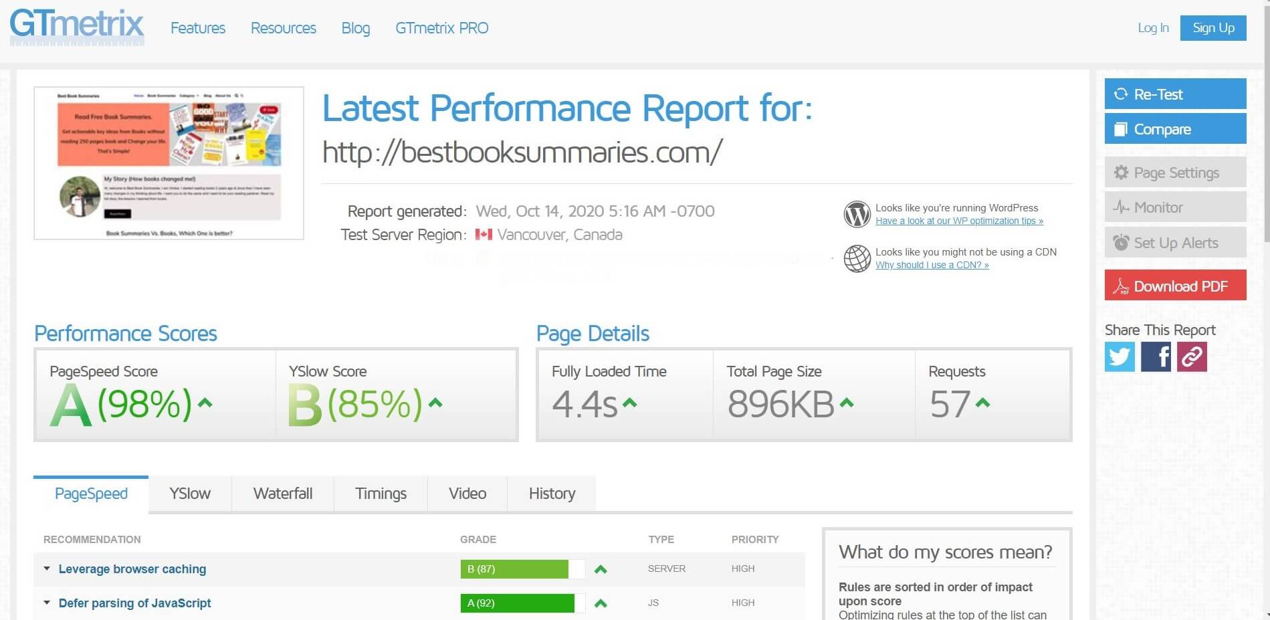The width and height of the screenshot is (1270, 620).
Task: Share report on Facebook
Action: 1156,356
